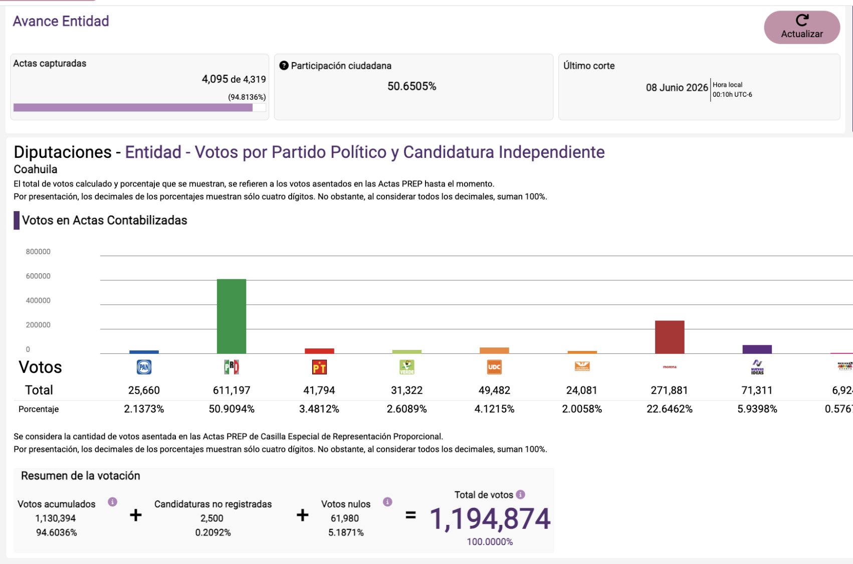Click the PT party logo

319,367
